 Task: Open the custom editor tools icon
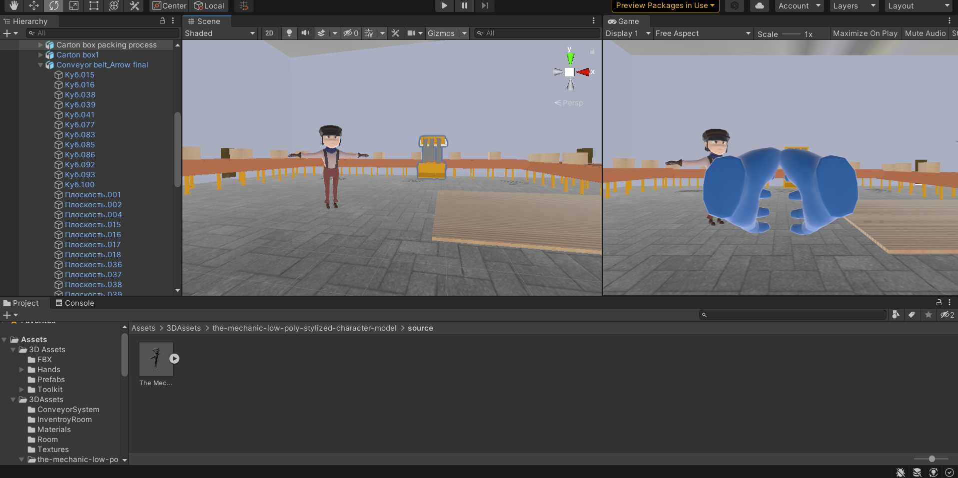pos(134,5)
